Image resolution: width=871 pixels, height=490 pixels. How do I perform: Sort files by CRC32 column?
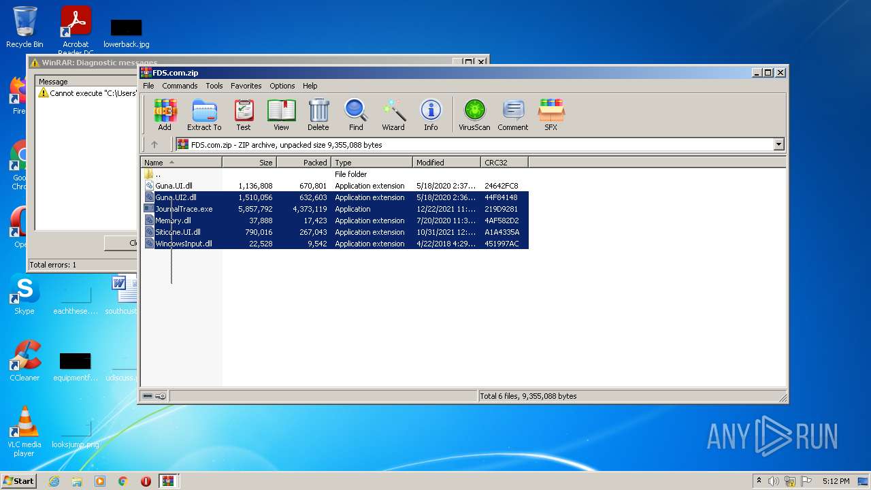(x=504, y=163)
